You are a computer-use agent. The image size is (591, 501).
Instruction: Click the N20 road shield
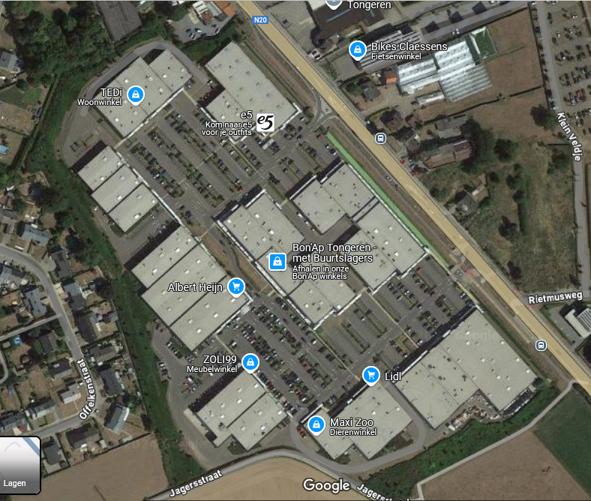click(260, 20)
